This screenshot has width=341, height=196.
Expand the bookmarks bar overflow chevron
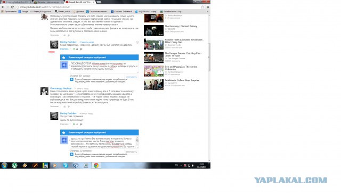208,11
